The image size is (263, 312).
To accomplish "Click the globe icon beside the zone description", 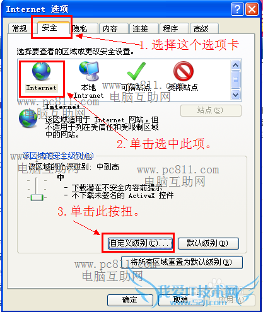I will click(x=28, y=118).
